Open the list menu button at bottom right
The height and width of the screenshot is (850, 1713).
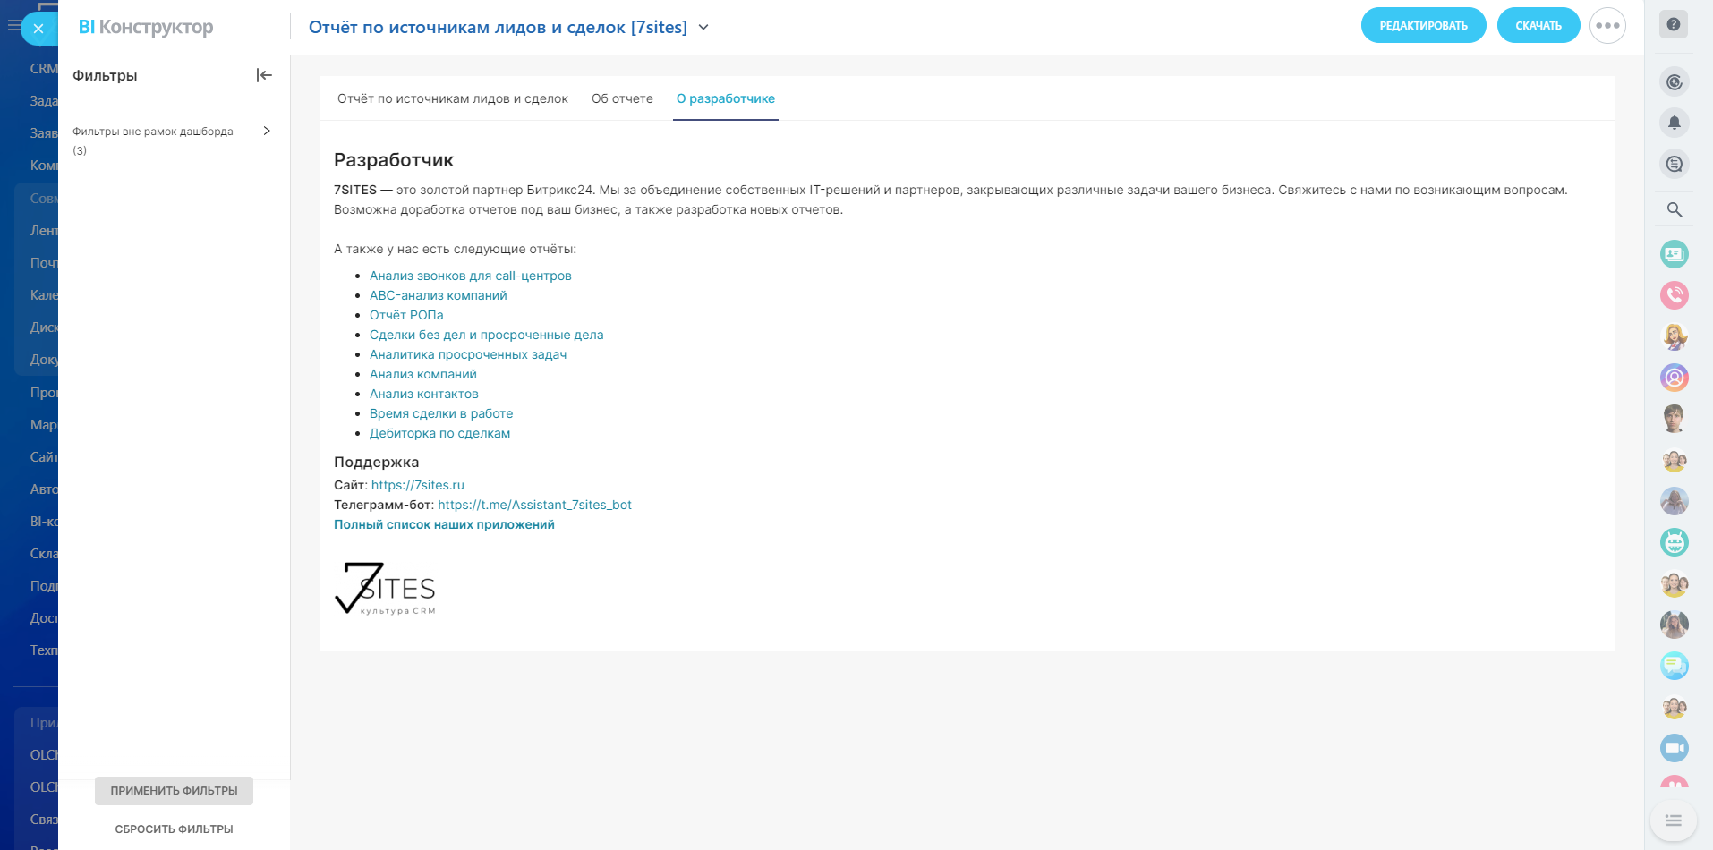coord(1673,820)
